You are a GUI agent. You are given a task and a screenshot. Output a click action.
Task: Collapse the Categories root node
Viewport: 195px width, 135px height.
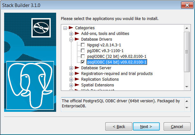pyautogui.click(x=65, y=28)
